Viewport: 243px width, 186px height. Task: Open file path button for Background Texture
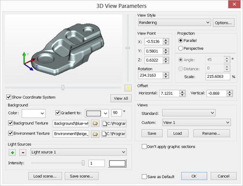[114, 123]
